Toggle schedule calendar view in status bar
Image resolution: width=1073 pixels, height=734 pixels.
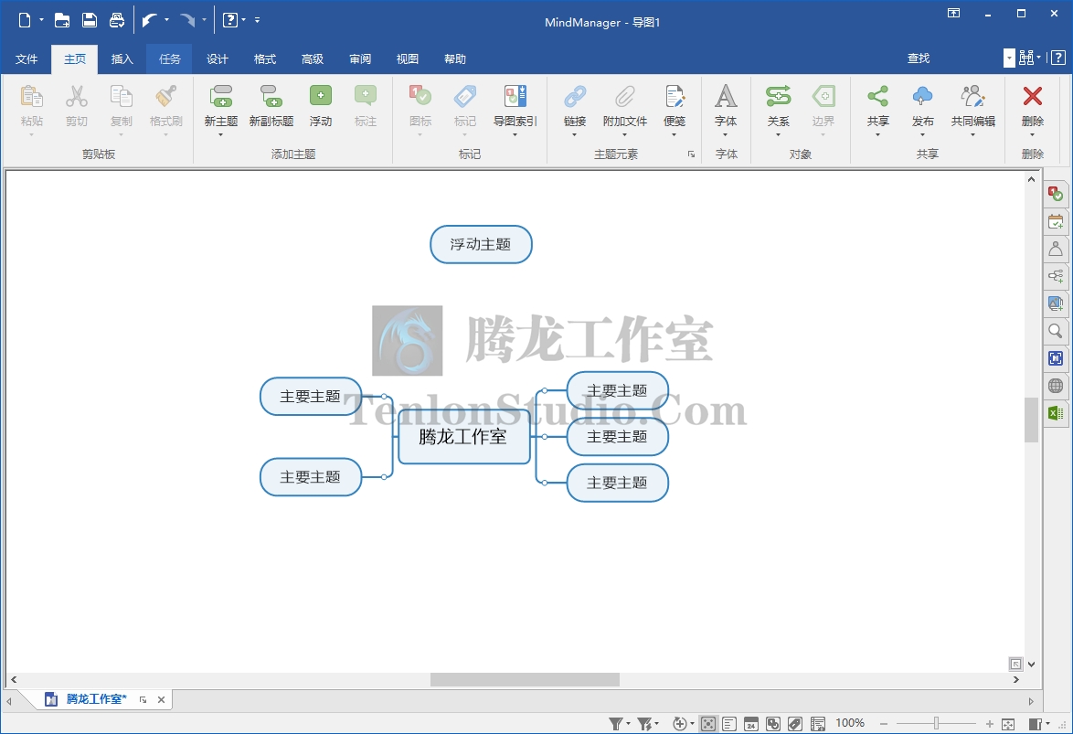[x=751, y=724]
